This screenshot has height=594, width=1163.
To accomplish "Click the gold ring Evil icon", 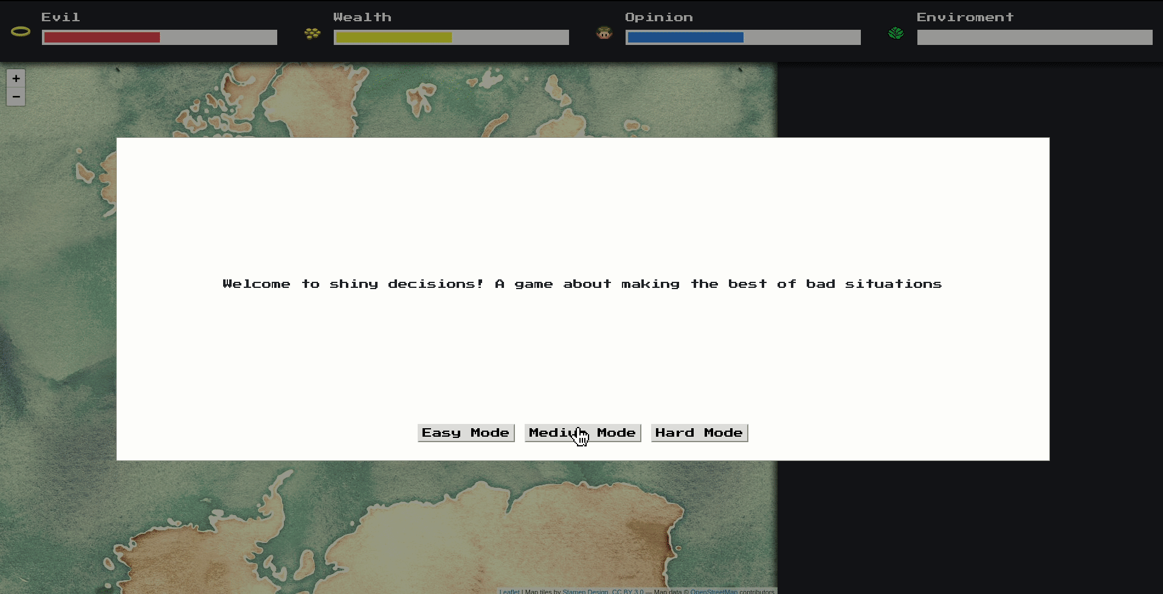I will pos(21,32).
